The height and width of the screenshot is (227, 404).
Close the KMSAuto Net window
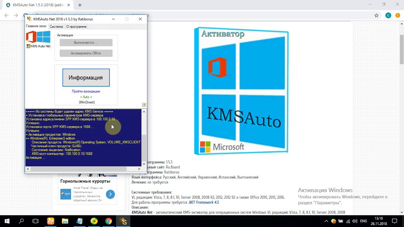click(140, 19)
